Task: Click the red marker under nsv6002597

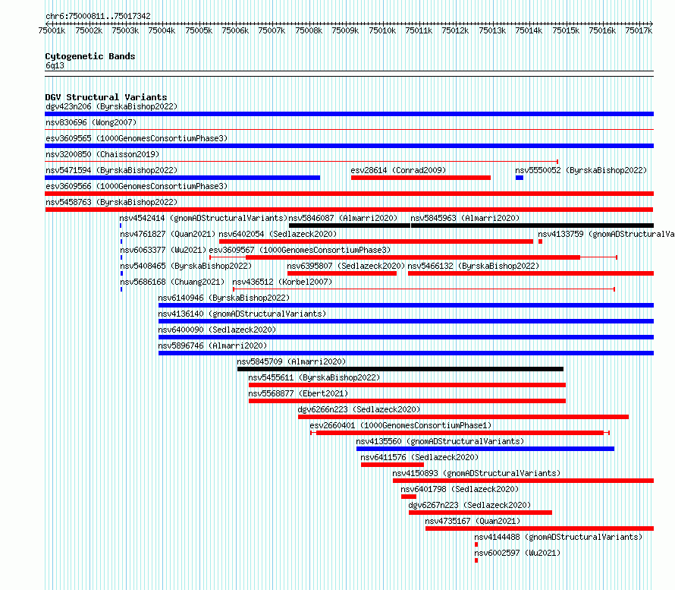Action: point(476,560)
